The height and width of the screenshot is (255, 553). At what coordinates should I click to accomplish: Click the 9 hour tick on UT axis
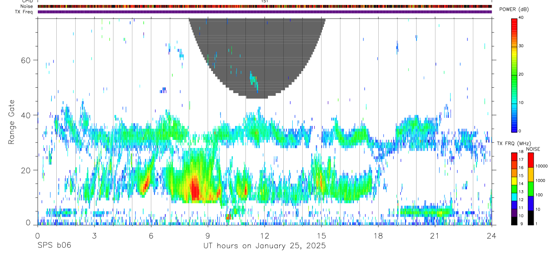(x=208, y=235)
